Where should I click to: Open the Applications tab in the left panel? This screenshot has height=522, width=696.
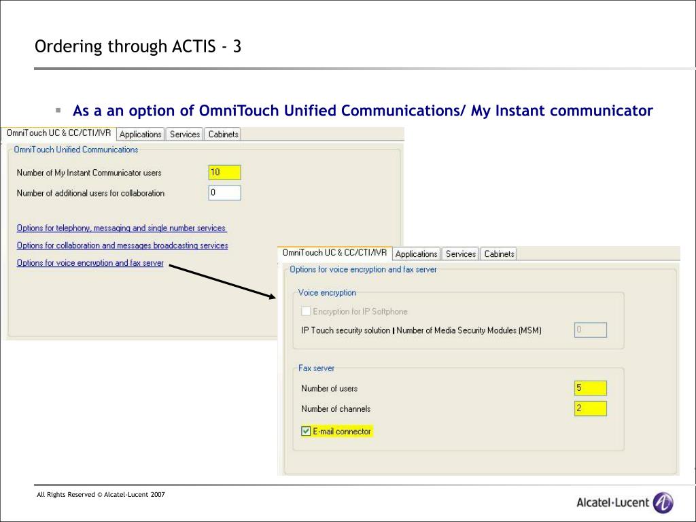140,134
